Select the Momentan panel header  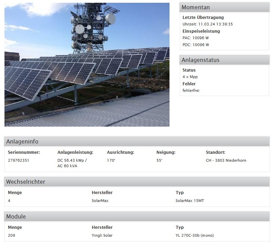[195, 8]
